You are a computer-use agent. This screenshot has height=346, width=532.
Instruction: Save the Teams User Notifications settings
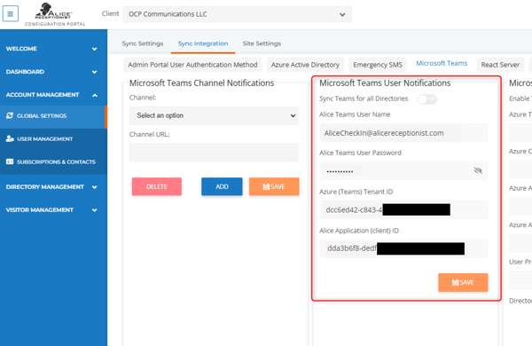[x=463, y=282]
